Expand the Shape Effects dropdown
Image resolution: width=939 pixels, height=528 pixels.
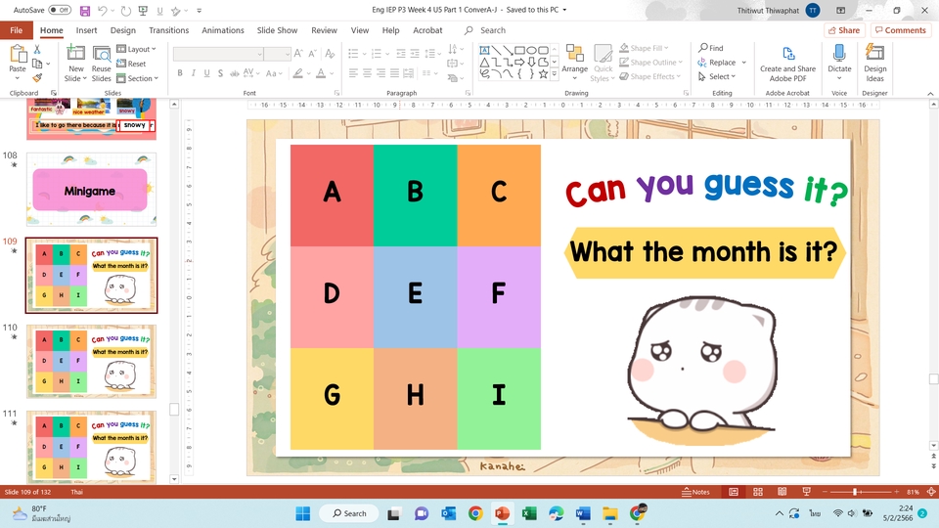pyautogui.click(x=649, y=76)
